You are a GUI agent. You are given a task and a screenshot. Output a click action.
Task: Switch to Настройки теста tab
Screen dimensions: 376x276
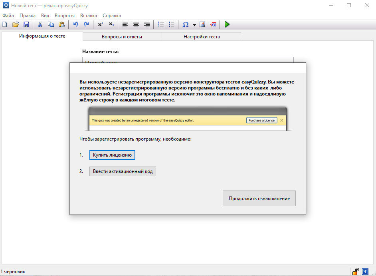[x=202, y=37]
